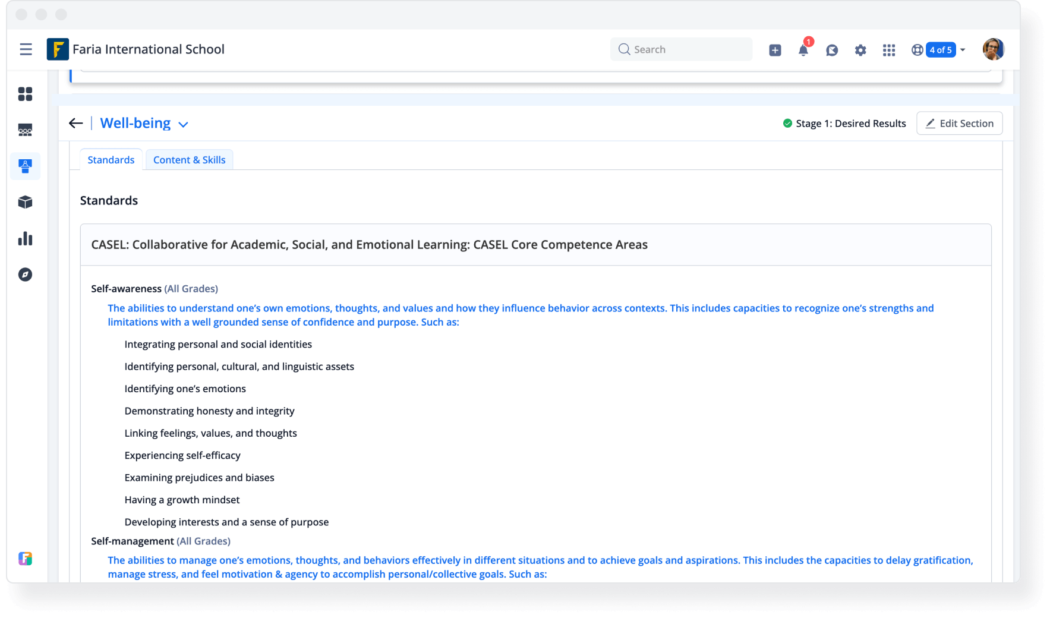Click the Edit Section button
Viewport: 1050px width, 618px height.
coord(959,123)
